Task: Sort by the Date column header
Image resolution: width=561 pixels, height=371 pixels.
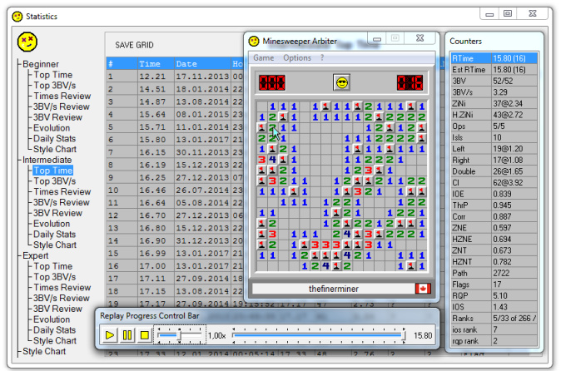Action: (x=202, y=63)
